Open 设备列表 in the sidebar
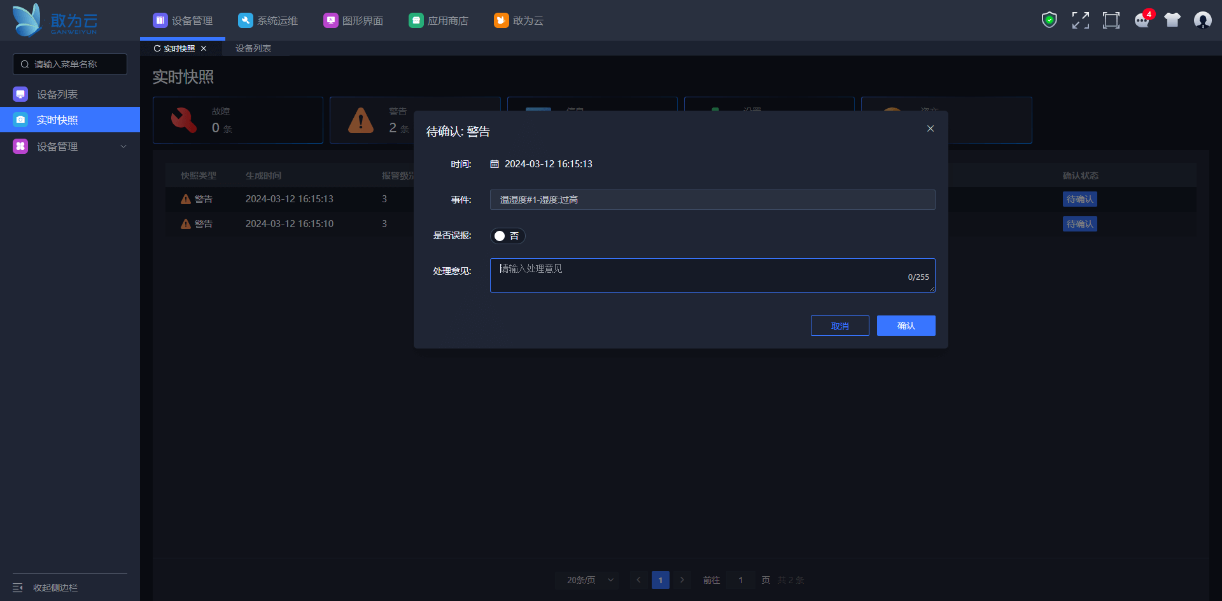The height and width of the screenshot is (601, 1222). (x=70, y=94)
